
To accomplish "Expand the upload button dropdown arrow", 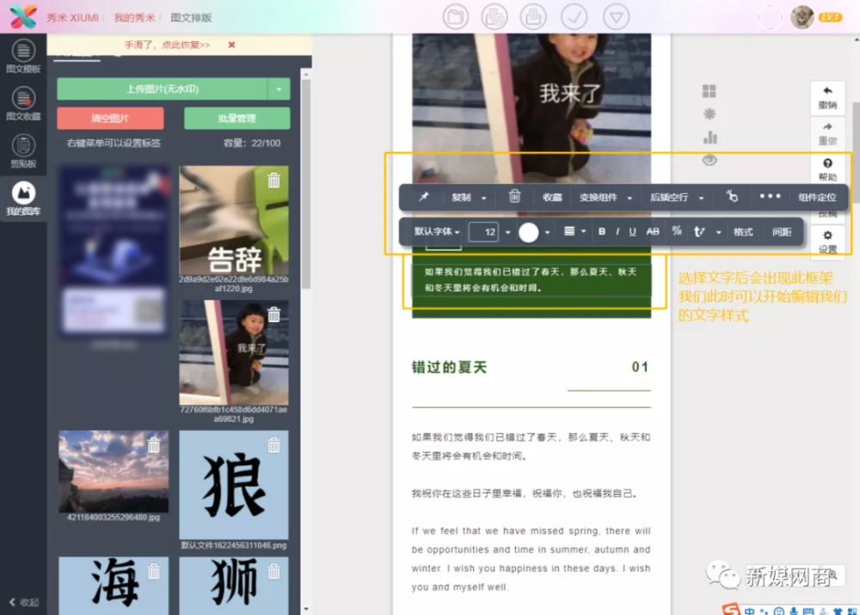I will (x=279, y=88).
